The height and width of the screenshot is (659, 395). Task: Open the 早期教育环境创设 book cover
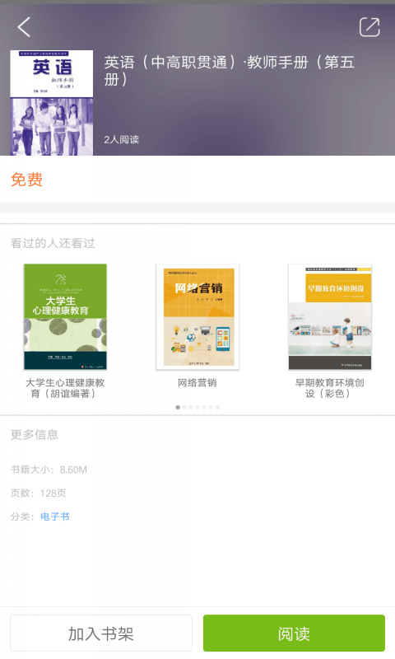330,317
